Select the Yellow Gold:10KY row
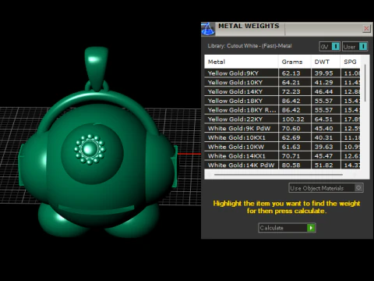 point(282,83)
